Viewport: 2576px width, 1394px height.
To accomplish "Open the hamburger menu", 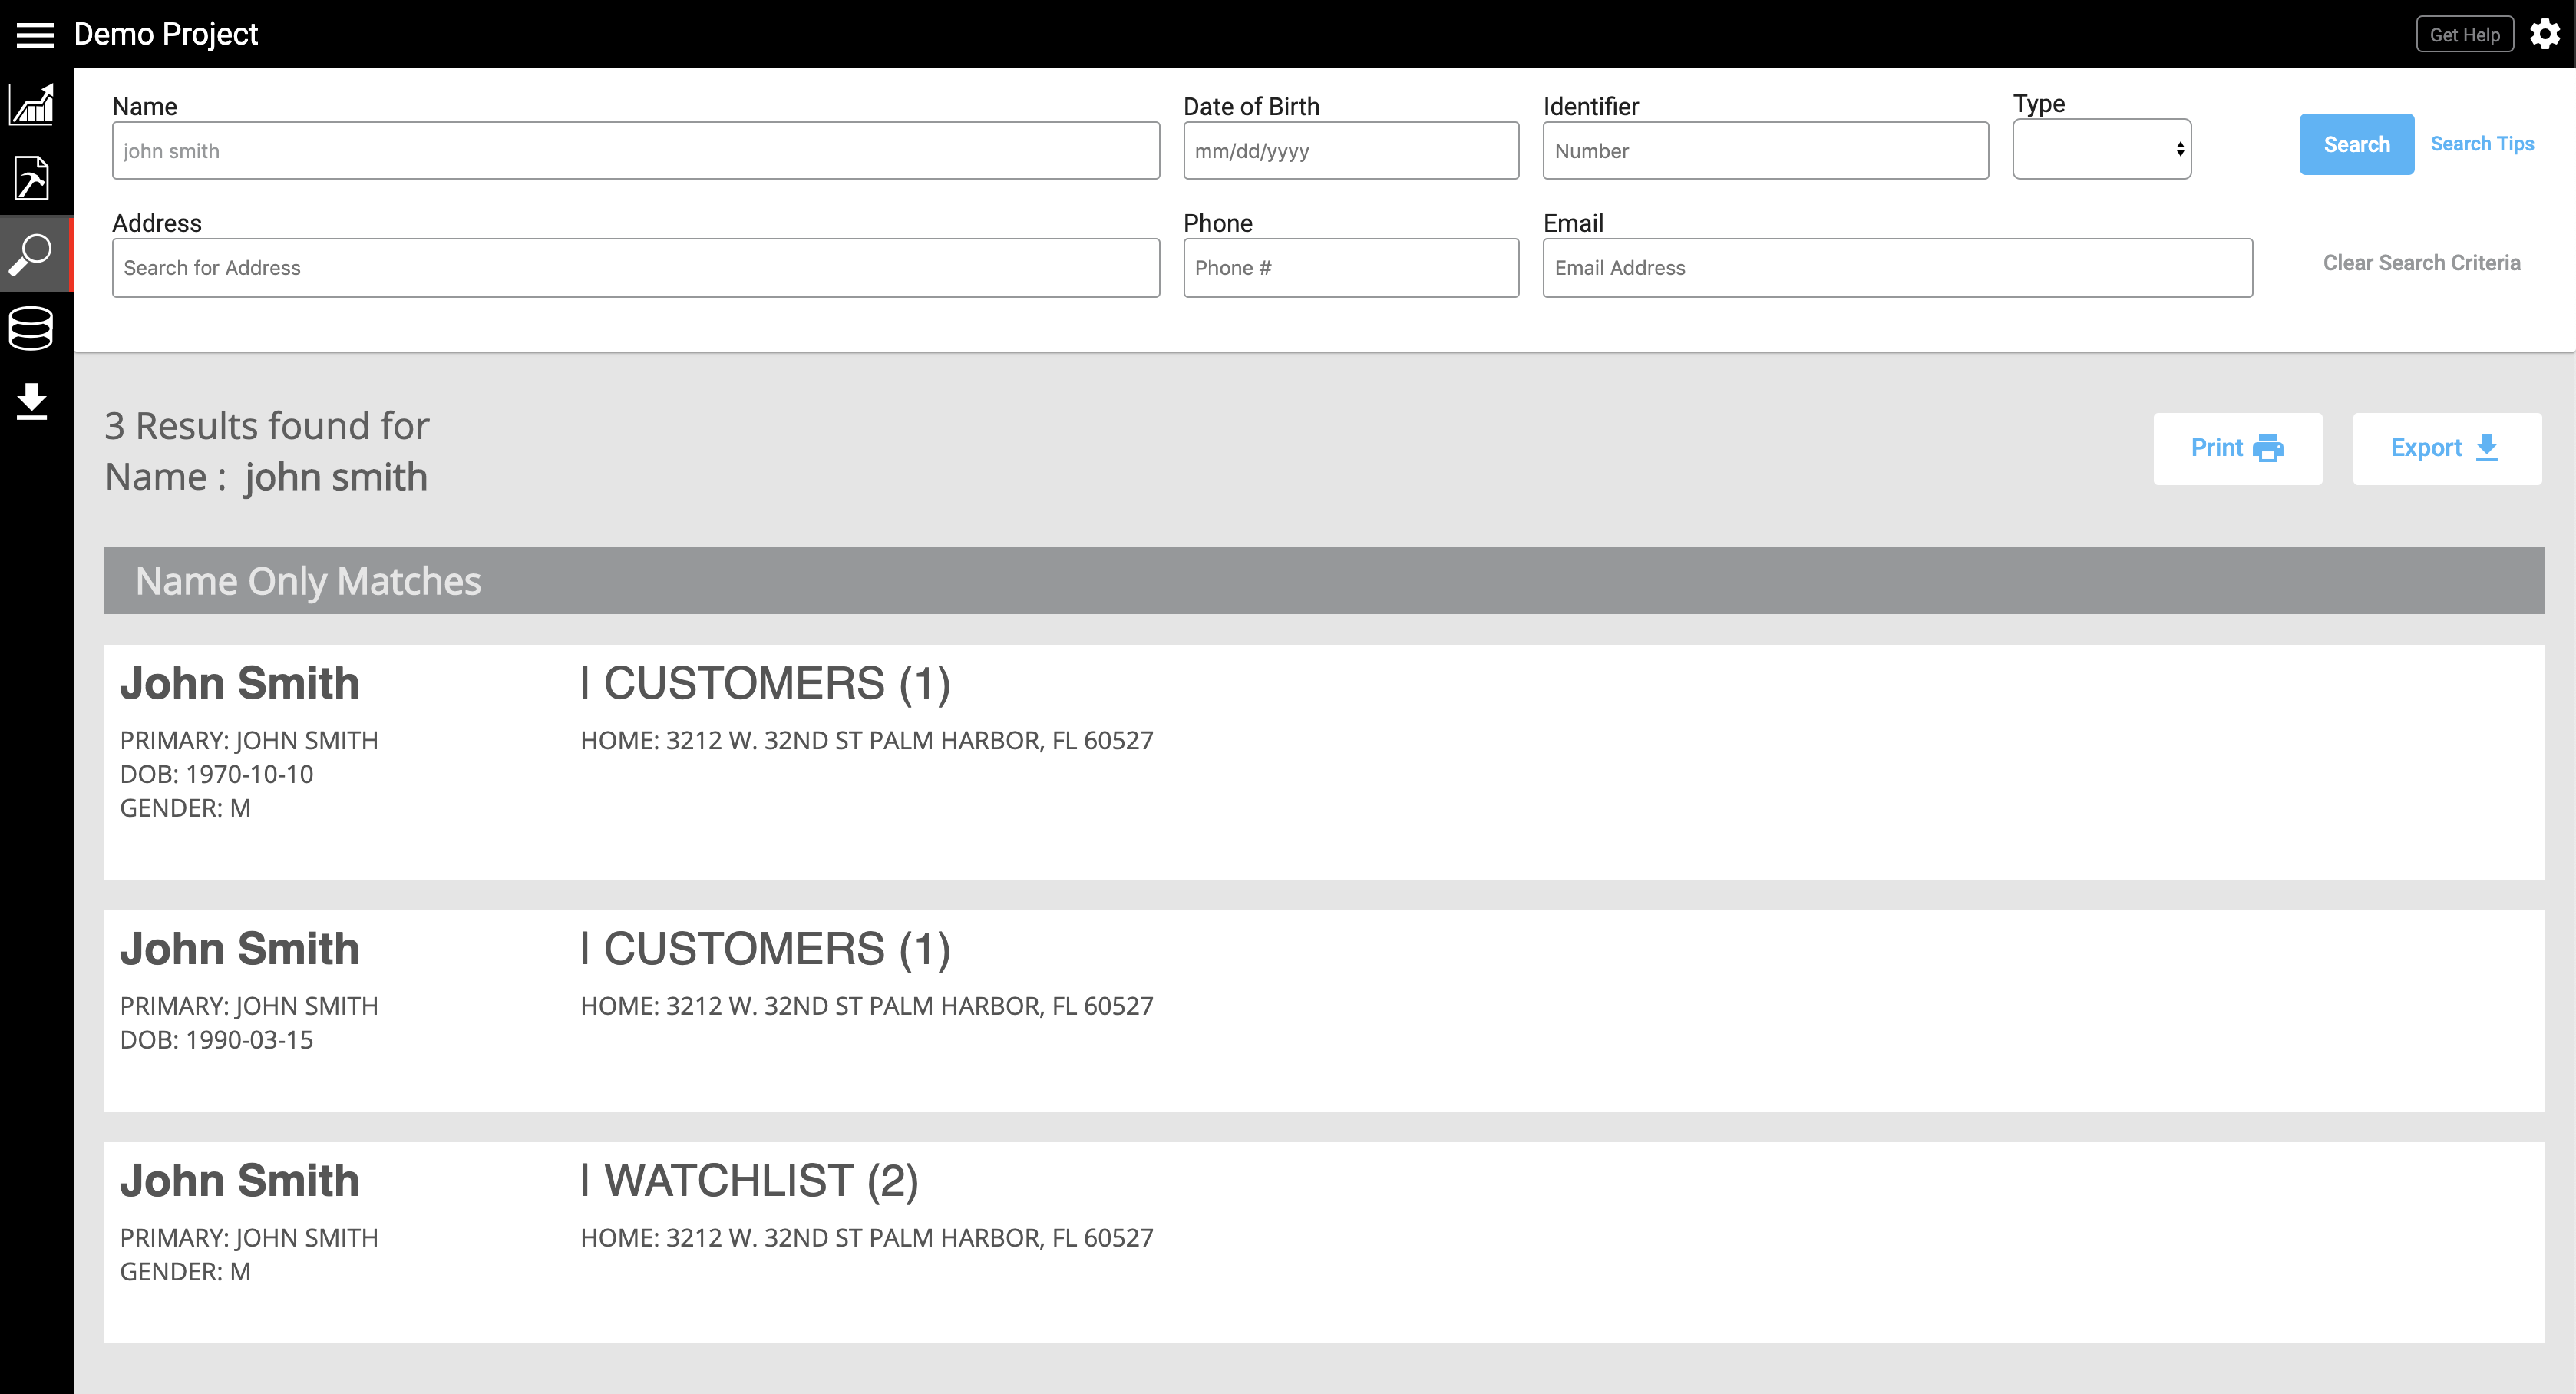I will pyautogui.click(x=35, y=35).
